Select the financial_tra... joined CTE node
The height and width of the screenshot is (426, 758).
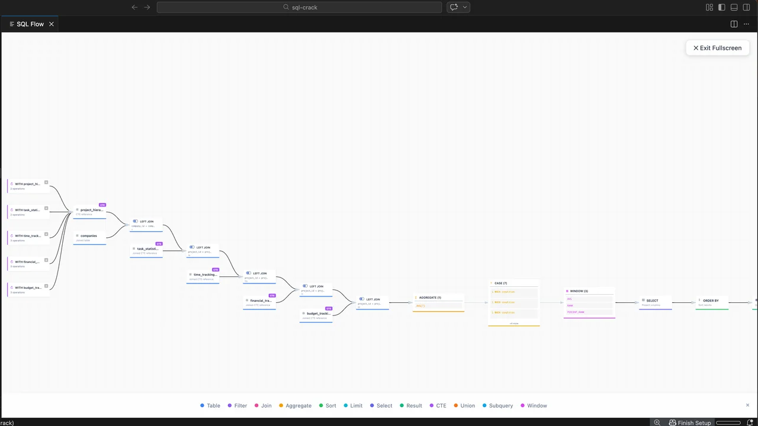click(x=259, y=302)
